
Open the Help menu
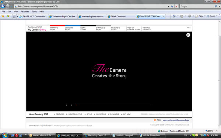click(x=42, y=11)
